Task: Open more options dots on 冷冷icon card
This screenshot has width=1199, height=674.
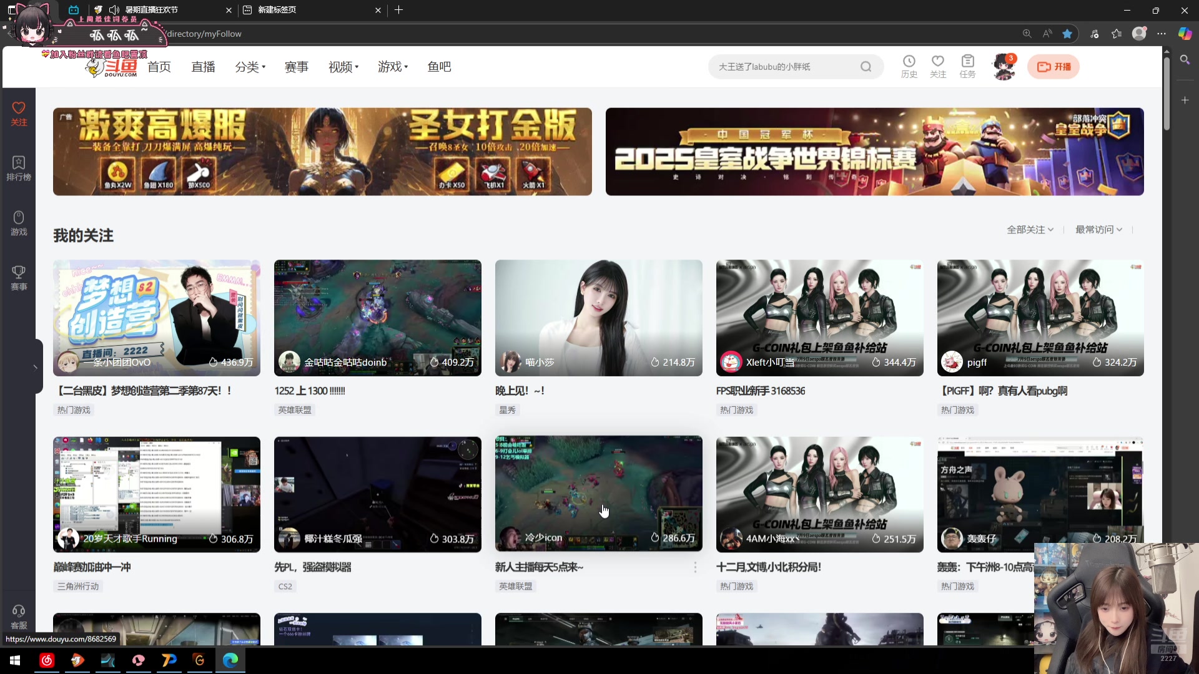Action: click(695, 567)
